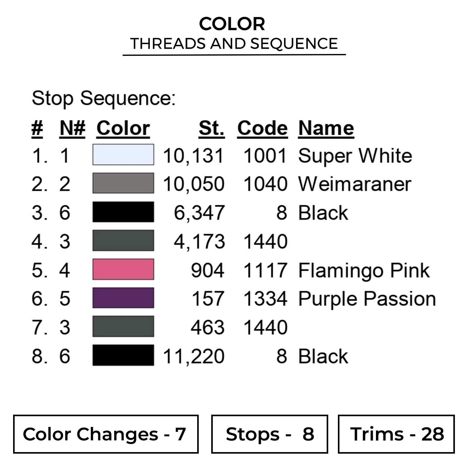This screenshot has height=468, width=468.
Task: Click the Color column header
Action: click(x=123, y=128)
